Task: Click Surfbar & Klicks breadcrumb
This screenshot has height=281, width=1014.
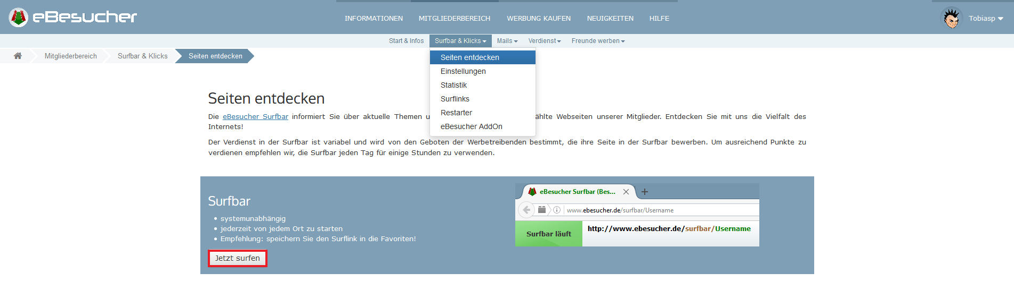Action: pos(143,56)
